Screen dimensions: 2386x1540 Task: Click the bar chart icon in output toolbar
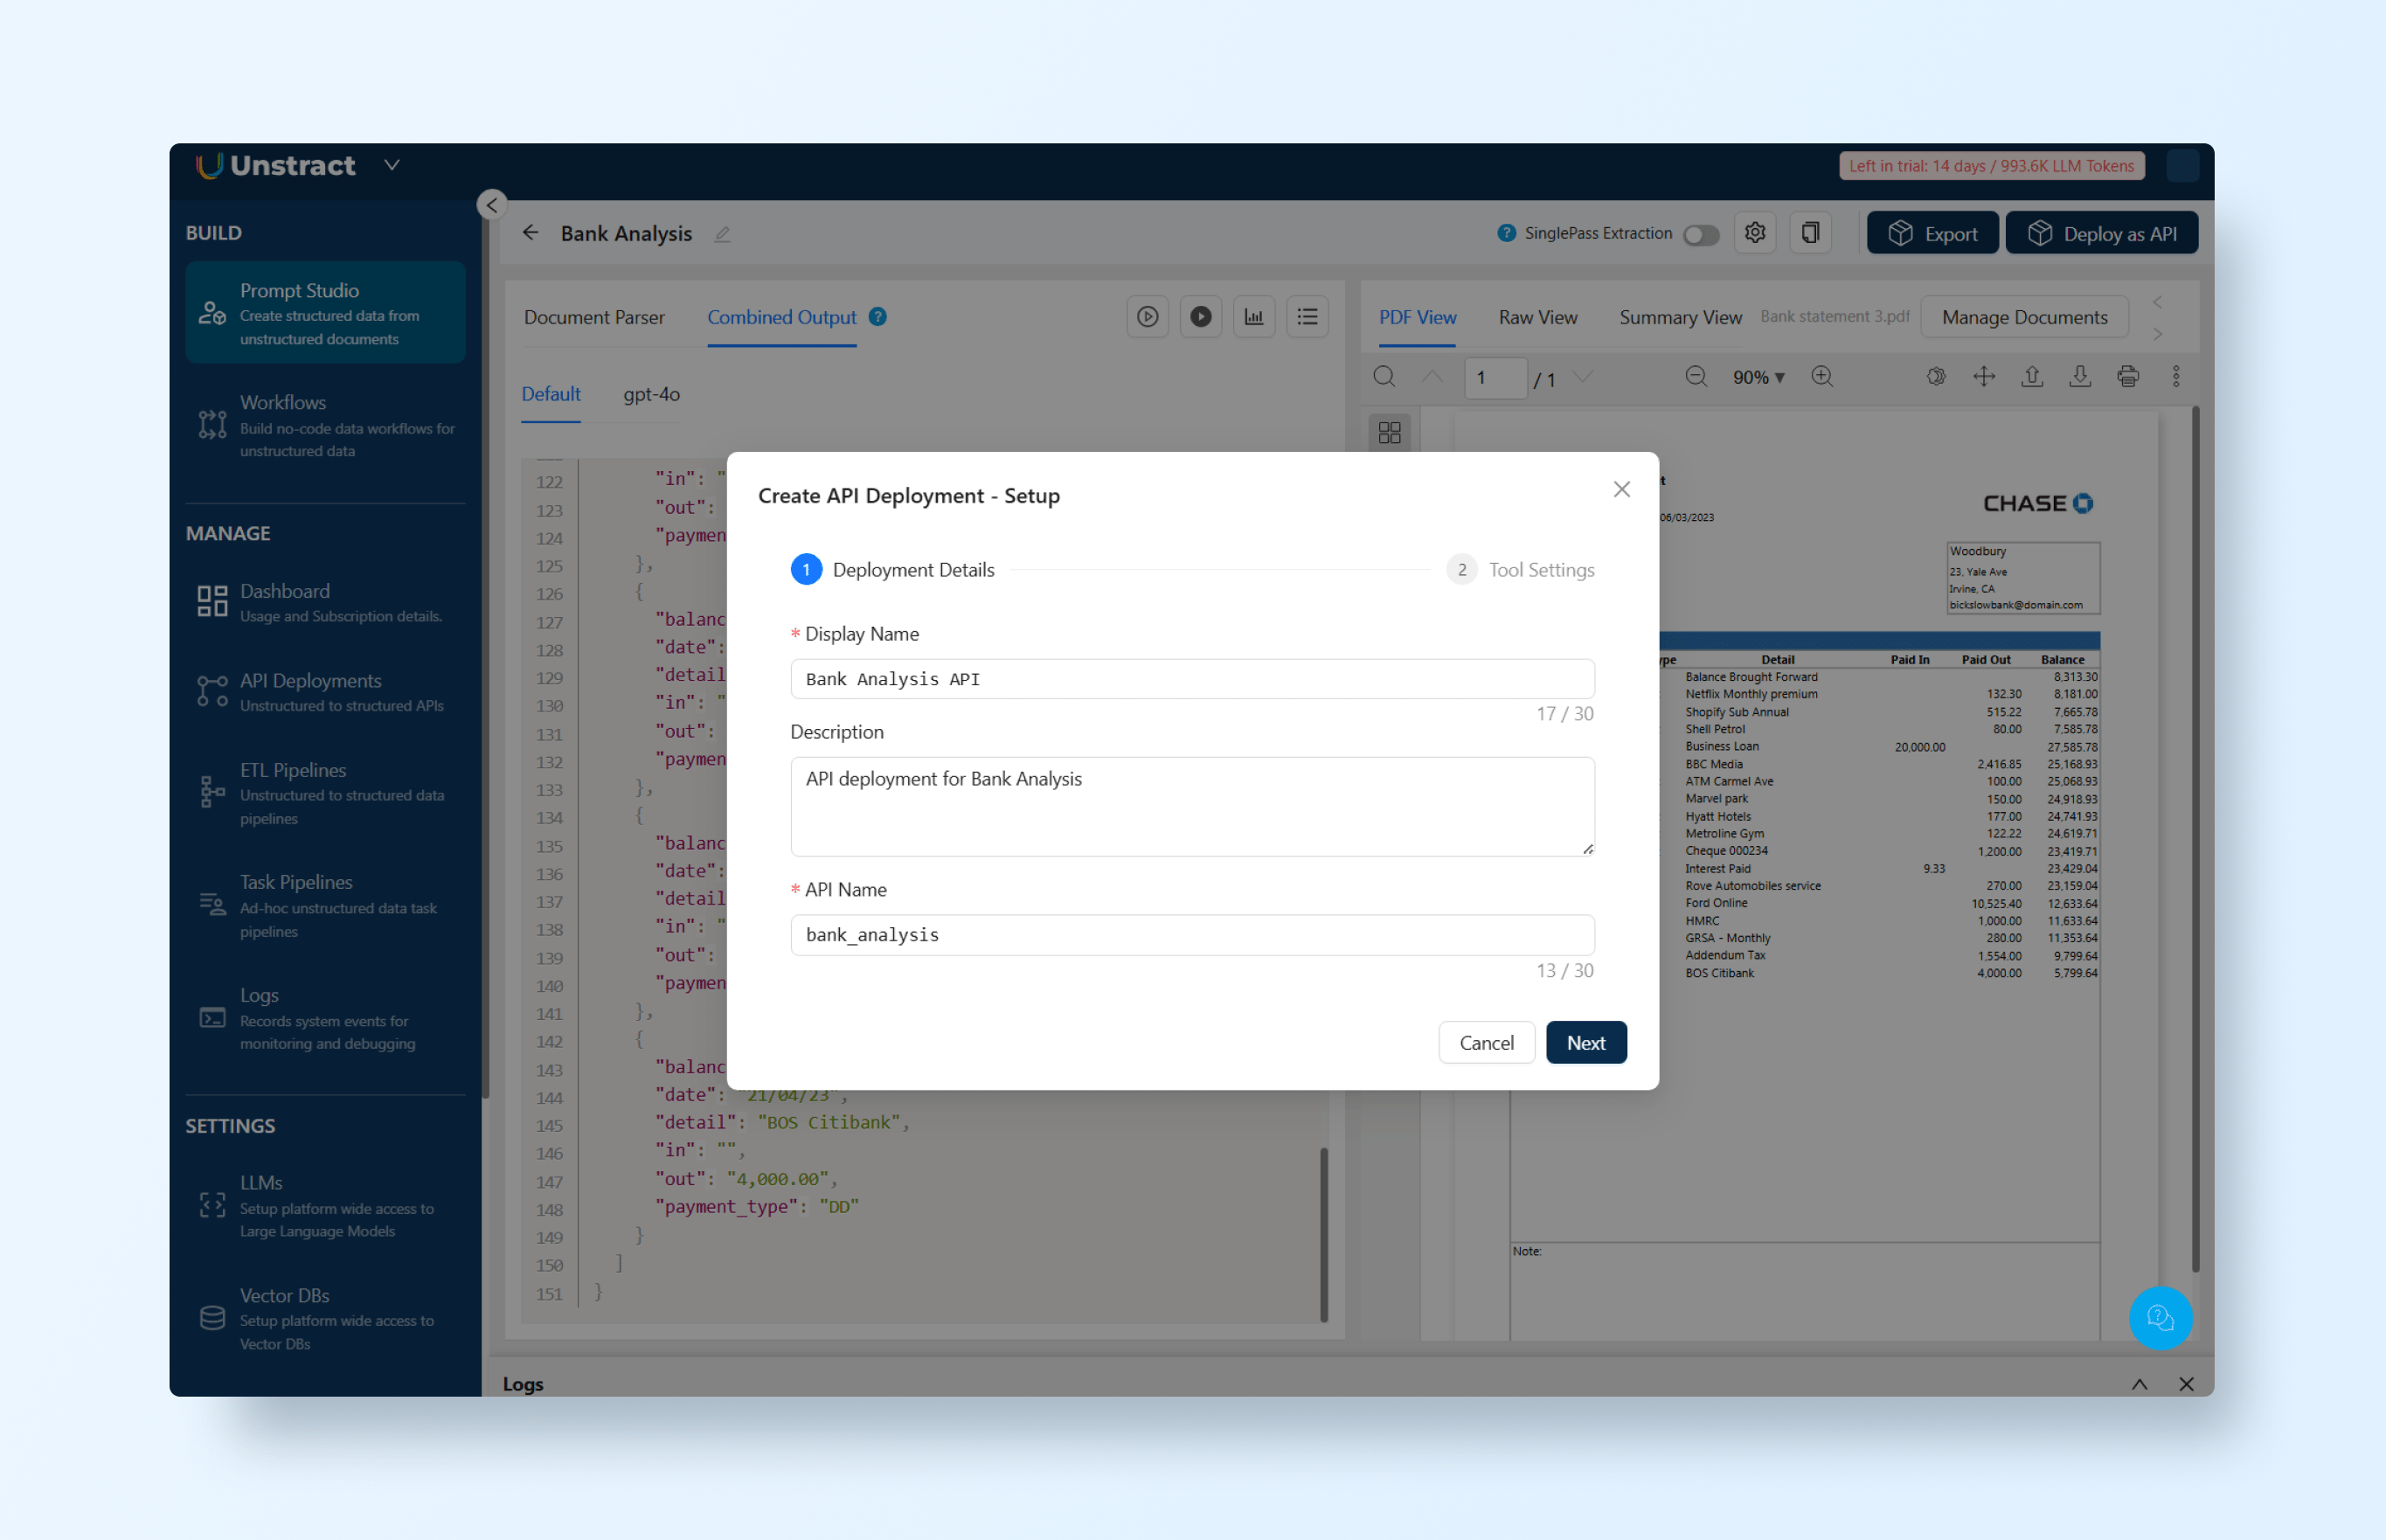(x=1253, y=317)
